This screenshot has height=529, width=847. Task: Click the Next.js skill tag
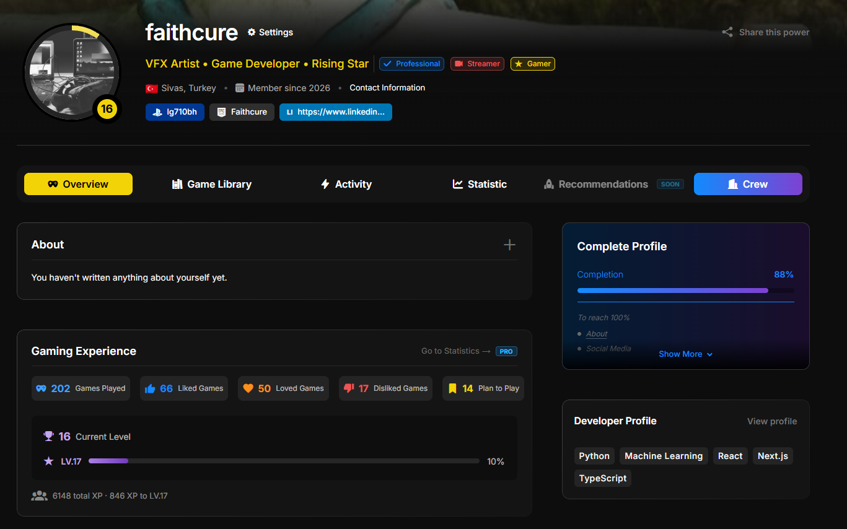(x=773, y=456)
